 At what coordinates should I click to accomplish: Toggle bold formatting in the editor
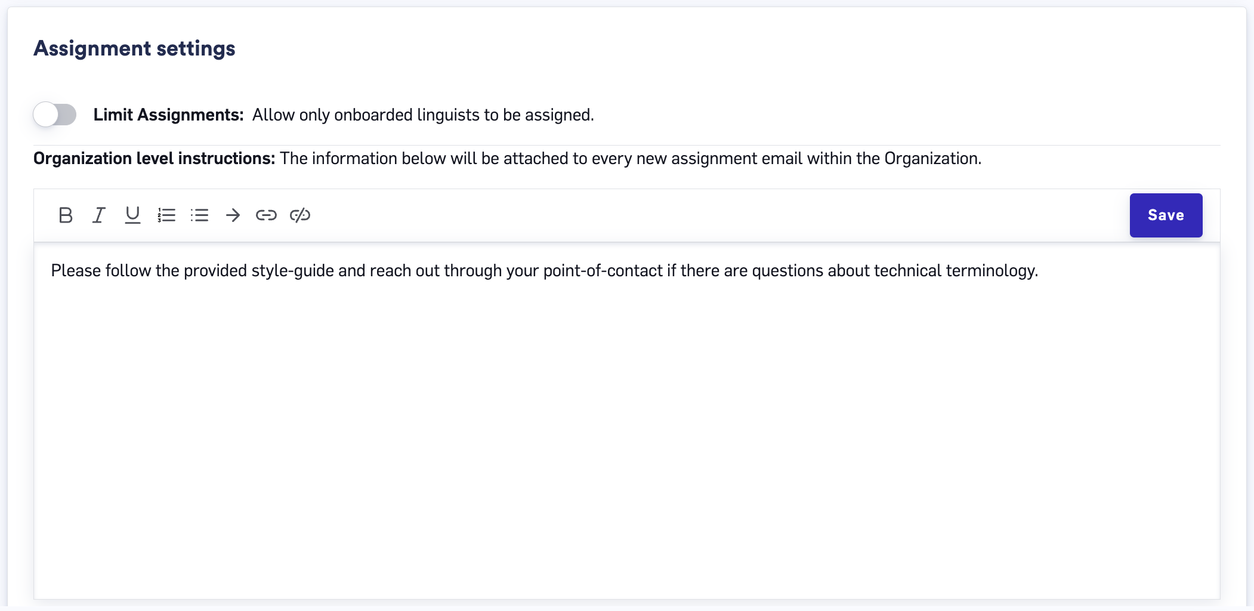(x=66, y=215)
